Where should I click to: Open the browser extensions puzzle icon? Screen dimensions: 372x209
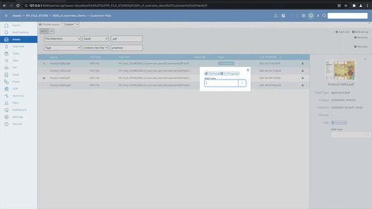tap(354, 5)
